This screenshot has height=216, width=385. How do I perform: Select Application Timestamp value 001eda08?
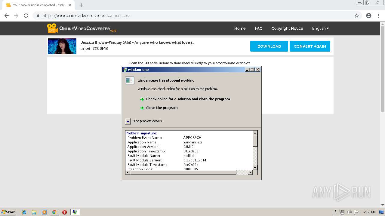tap(191, 151)
